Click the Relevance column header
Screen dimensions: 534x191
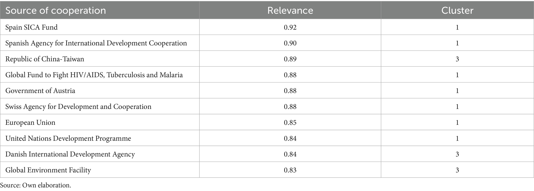290,11
